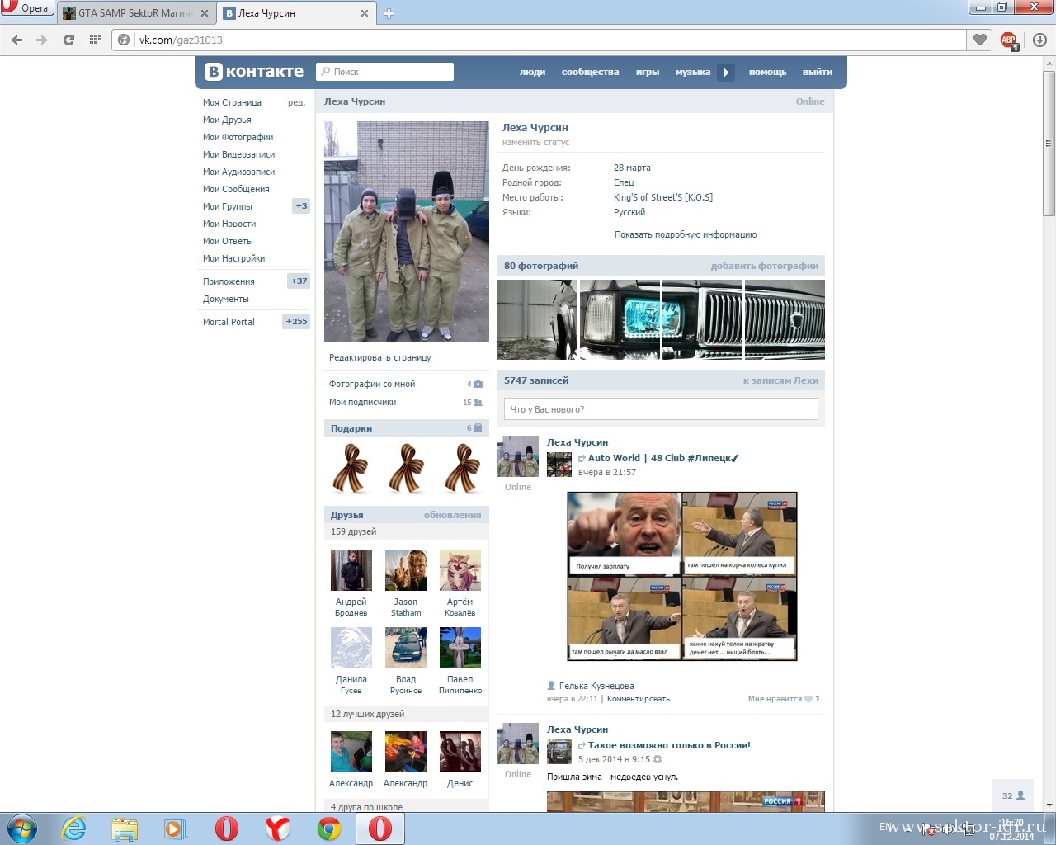Open Мои Настройки in the sidebar

pyautogui.click(x=233, y=258)
